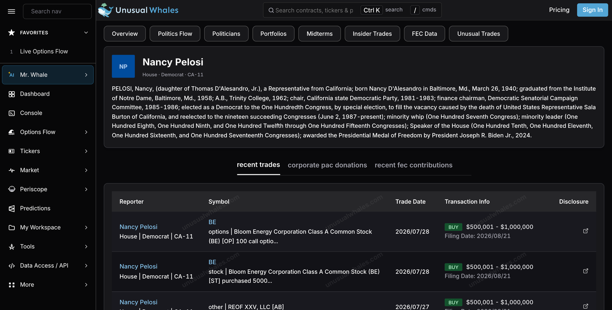Click the Disclosure column header

click(574, 201)
